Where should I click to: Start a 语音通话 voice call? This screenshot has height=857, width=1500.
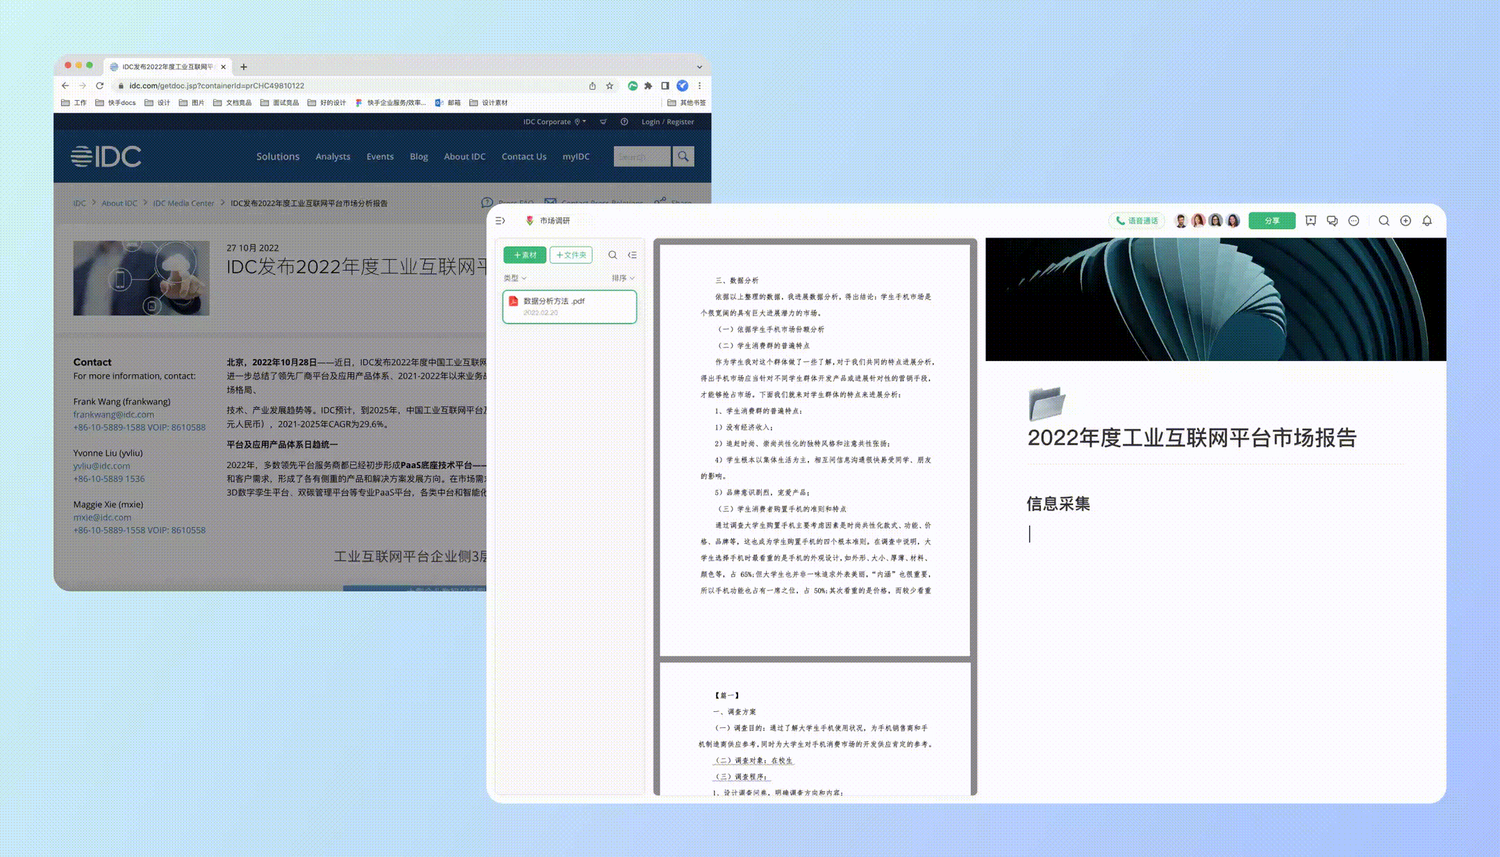(1137, 221)
